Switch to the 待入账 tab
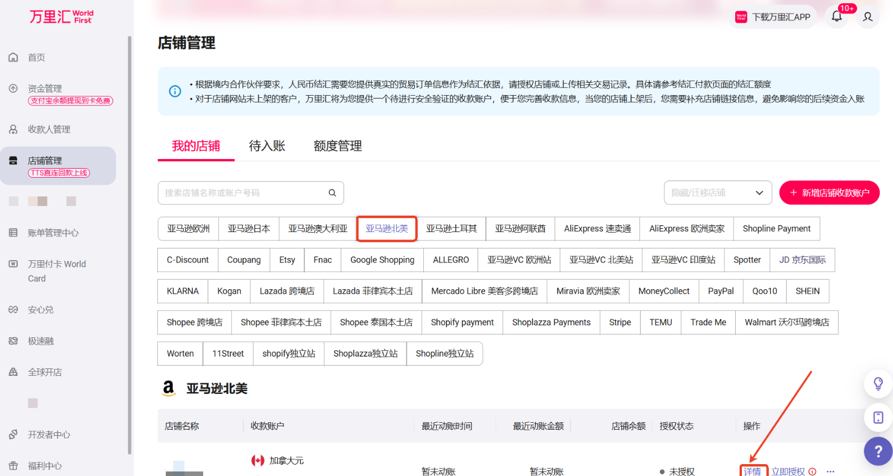This screenshot has width=893, height=476. [267, 146]
